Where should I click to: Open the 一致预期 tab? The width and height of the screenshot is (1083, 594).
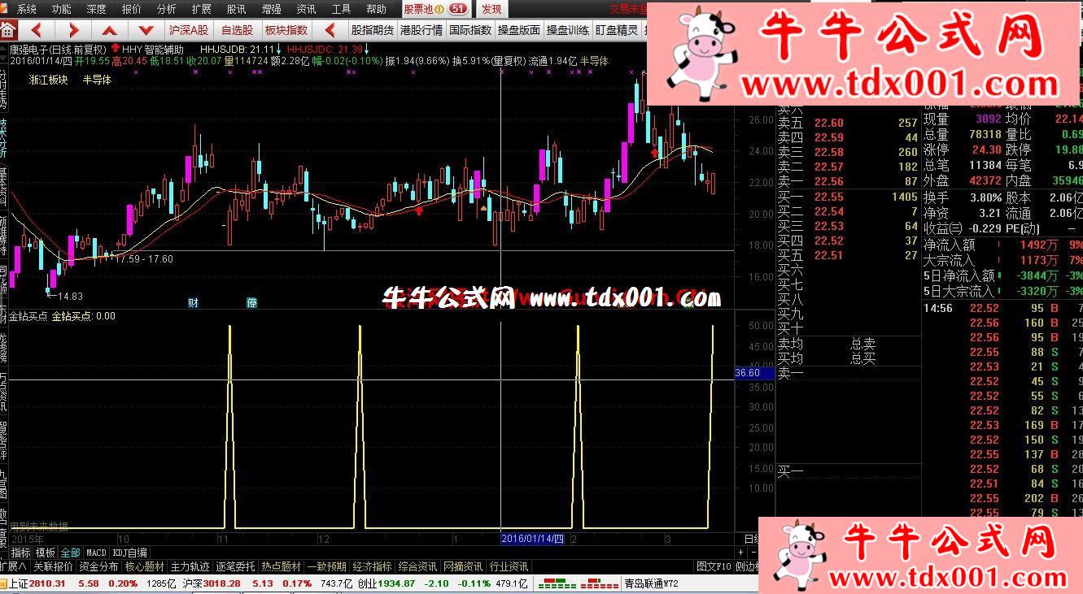click(x=327, y=566)
